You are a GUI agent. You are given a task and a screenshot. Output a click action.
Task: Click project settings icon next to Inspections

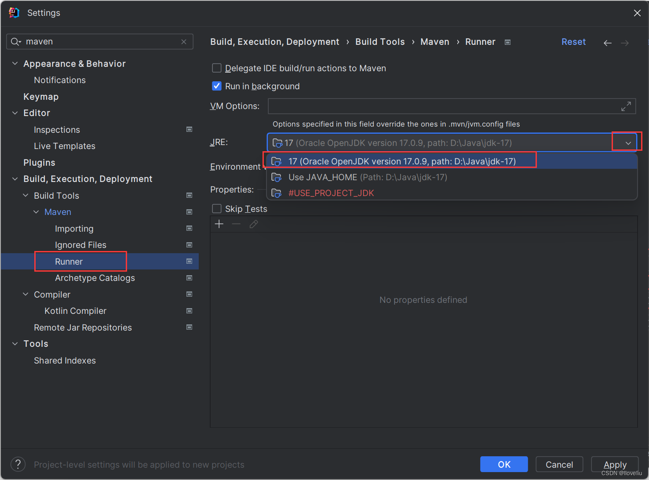pos(190,129)
